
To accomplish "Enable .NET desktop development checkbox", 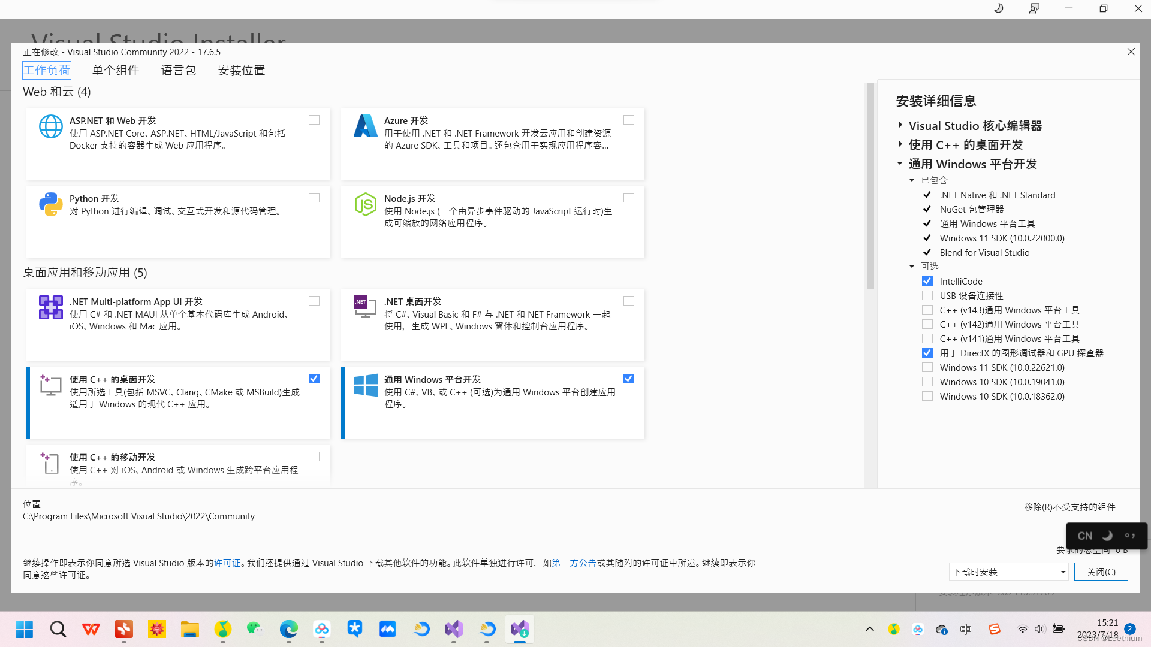I will click(x=629, y=301).
